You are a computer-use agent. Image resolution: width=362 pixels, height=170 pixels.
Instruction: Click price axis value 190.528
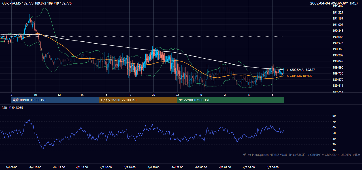[x=338, y=43]
